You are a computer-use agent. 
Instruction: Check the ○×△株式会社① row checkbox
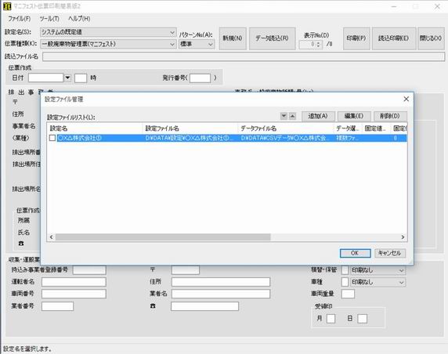point(52,138)
